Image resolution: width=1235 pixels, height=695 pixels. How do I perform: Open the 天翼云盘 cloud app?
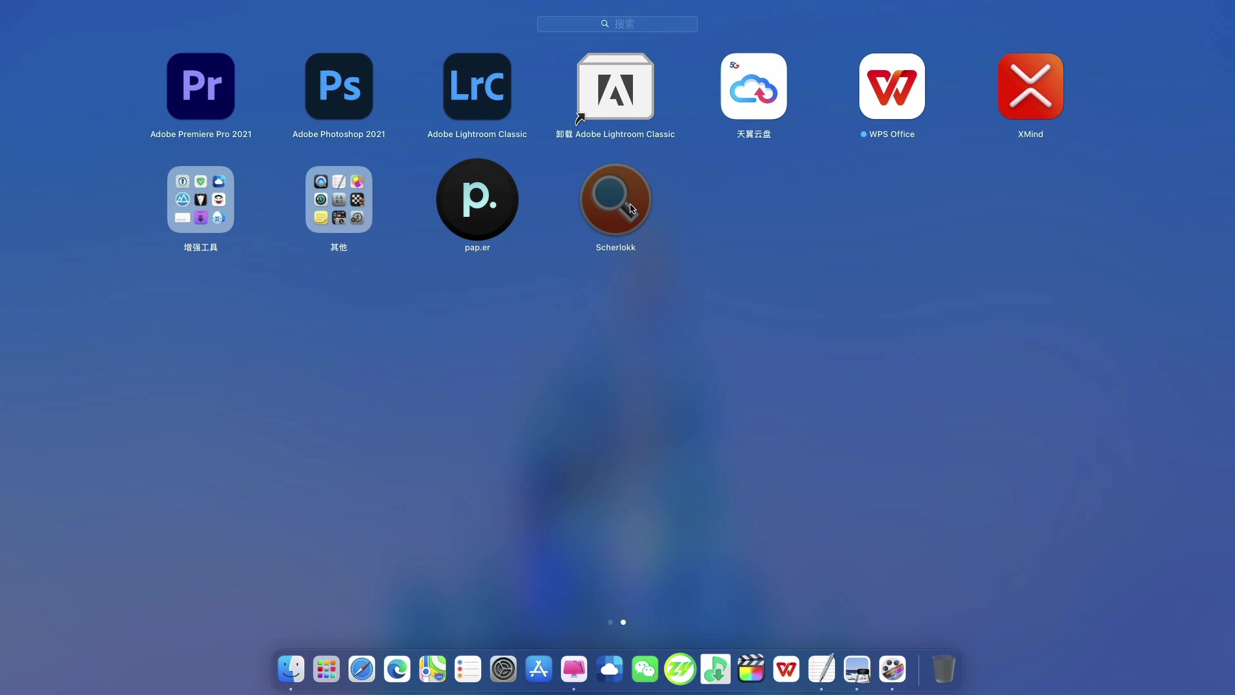[x=754, y=87]
